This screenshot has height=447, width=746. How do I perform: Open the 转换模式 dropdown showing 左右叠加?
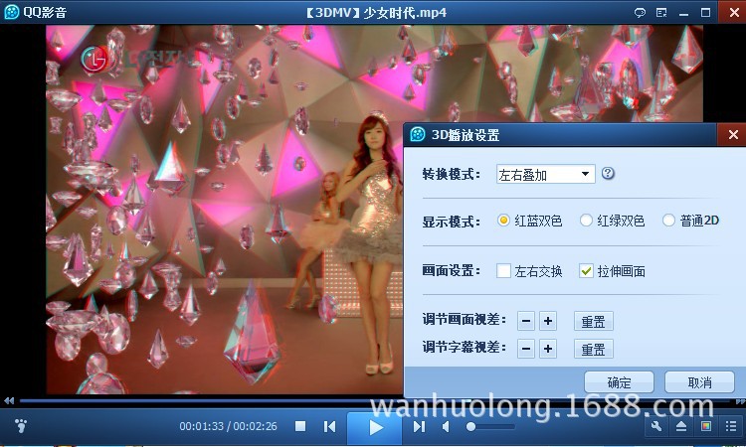pos(546,175)
